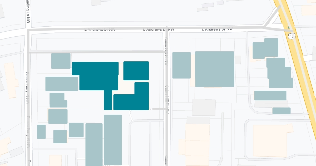Click the middle E Andrews Dr NW label

click(x=159, y=30)
